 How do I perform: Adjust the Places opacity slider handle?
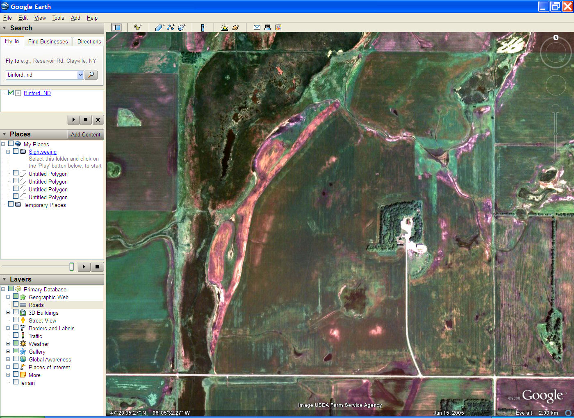71,267
